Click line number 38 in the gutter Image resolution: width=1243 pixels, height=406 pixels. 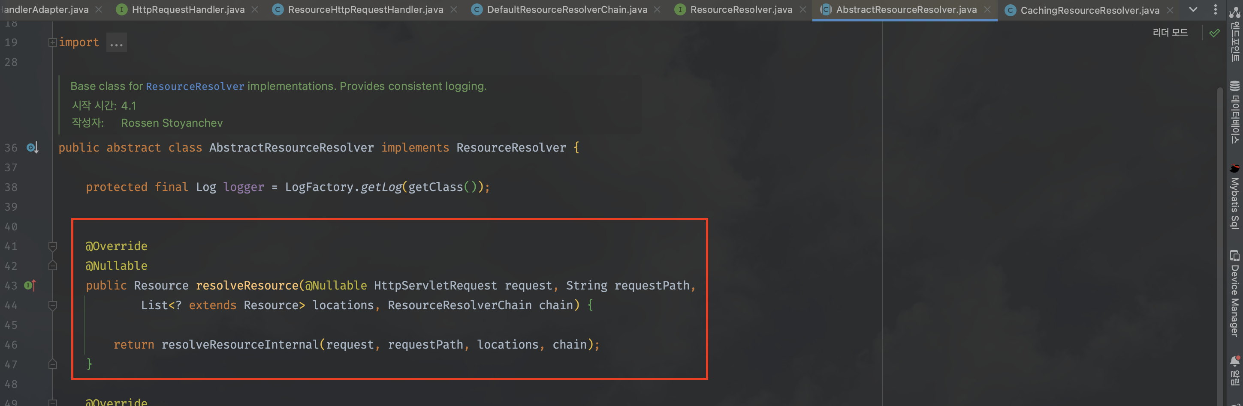pos(11,187)
